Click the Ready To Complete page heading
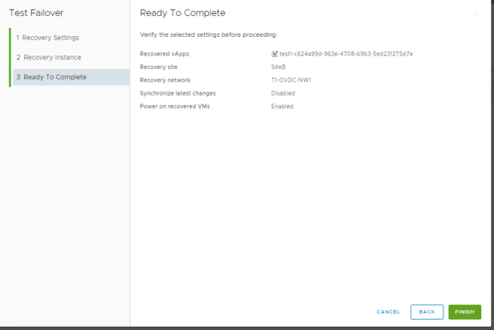 (x=182, y=13)
